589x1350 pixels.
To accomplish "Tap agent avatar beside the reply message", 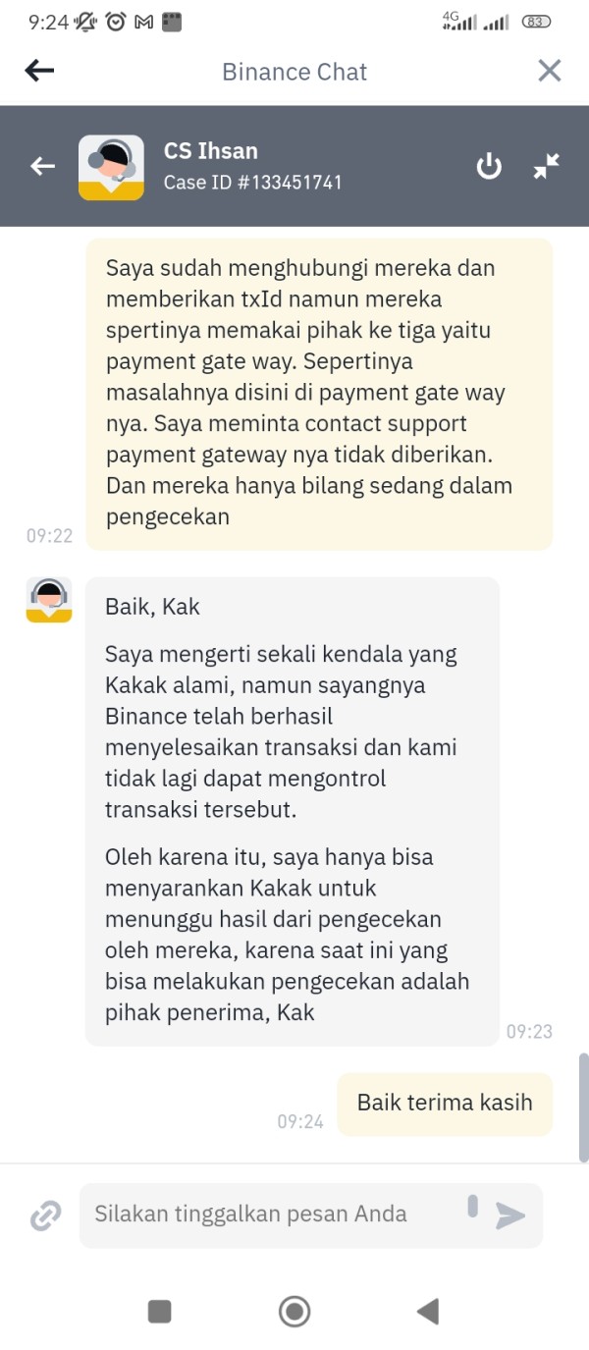I will (49, 600).
